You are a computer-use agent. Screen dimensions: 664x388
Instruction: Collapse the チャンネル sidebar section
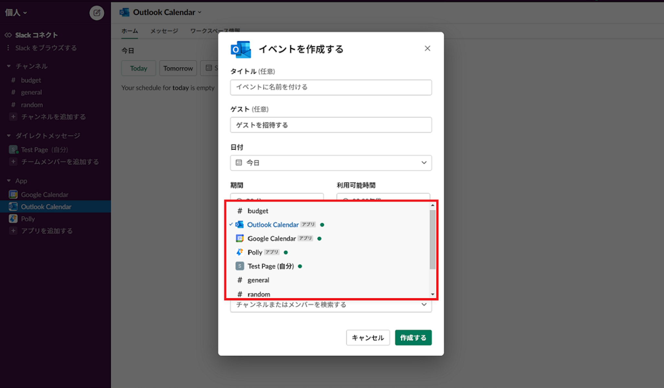(9, 66)
